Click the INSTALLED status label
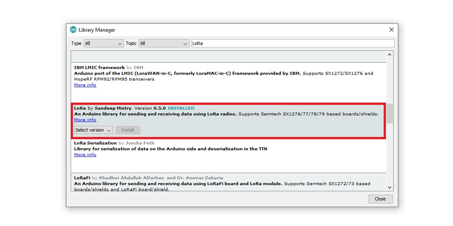Screen dimensions: 453x226 (x=181, y=108)
